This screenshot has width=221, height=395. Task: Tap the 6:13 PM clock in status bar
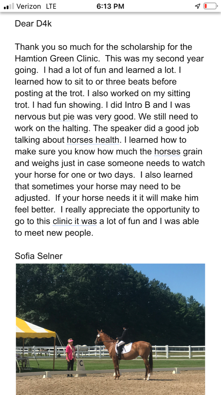point(110,6)
